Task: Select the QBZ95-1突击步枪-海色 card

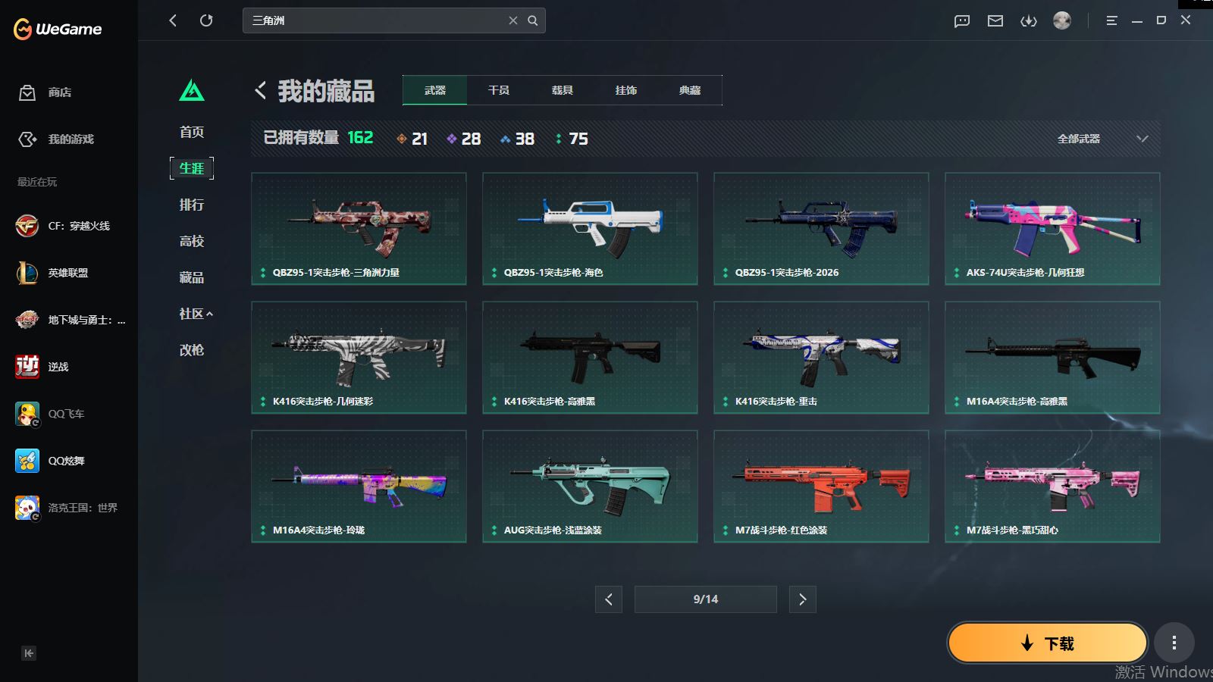Action: pyautogui.click(x=590, y=229)
